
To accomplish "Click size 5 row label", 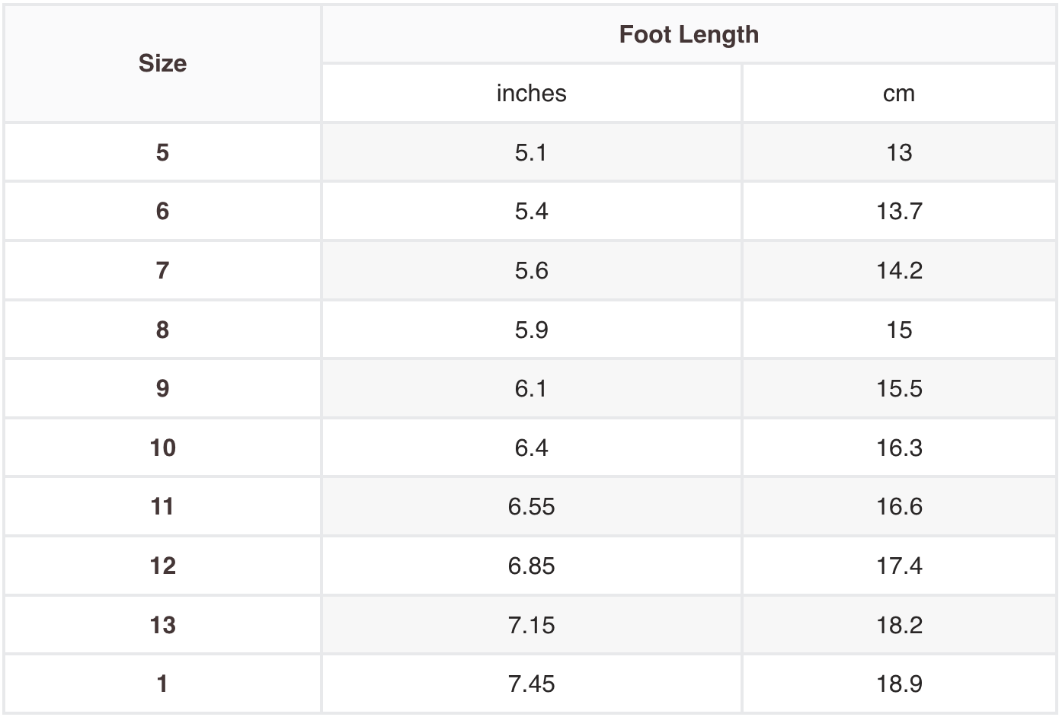I will pos(162,152).
